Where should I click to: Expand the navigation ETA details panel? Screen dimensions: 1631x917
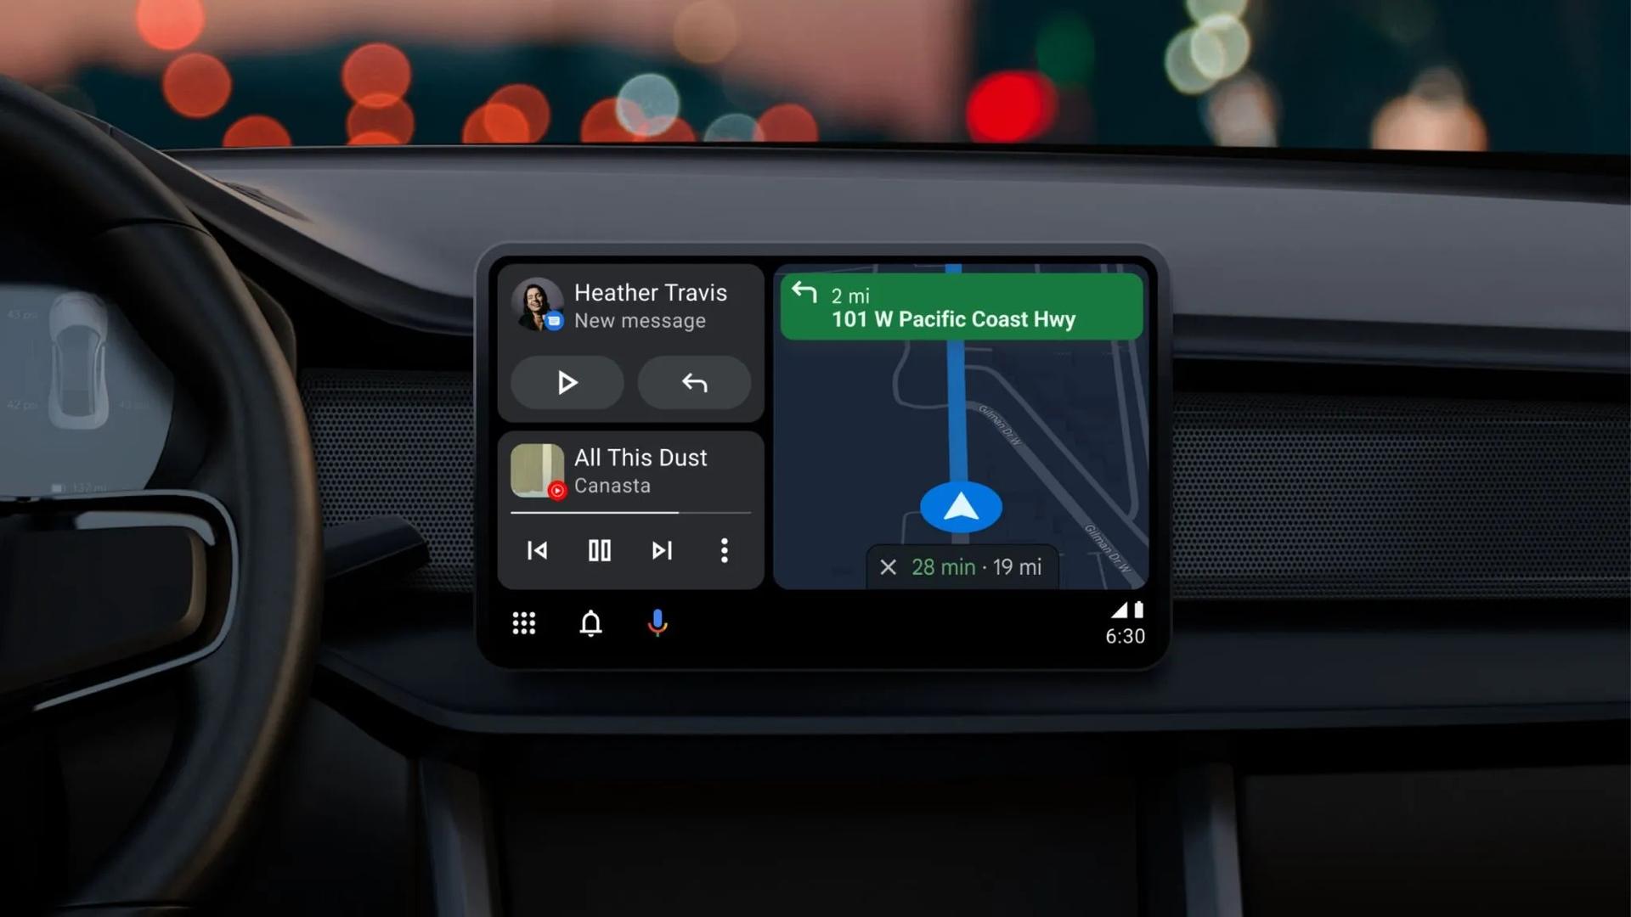click(x=974, y=566)
